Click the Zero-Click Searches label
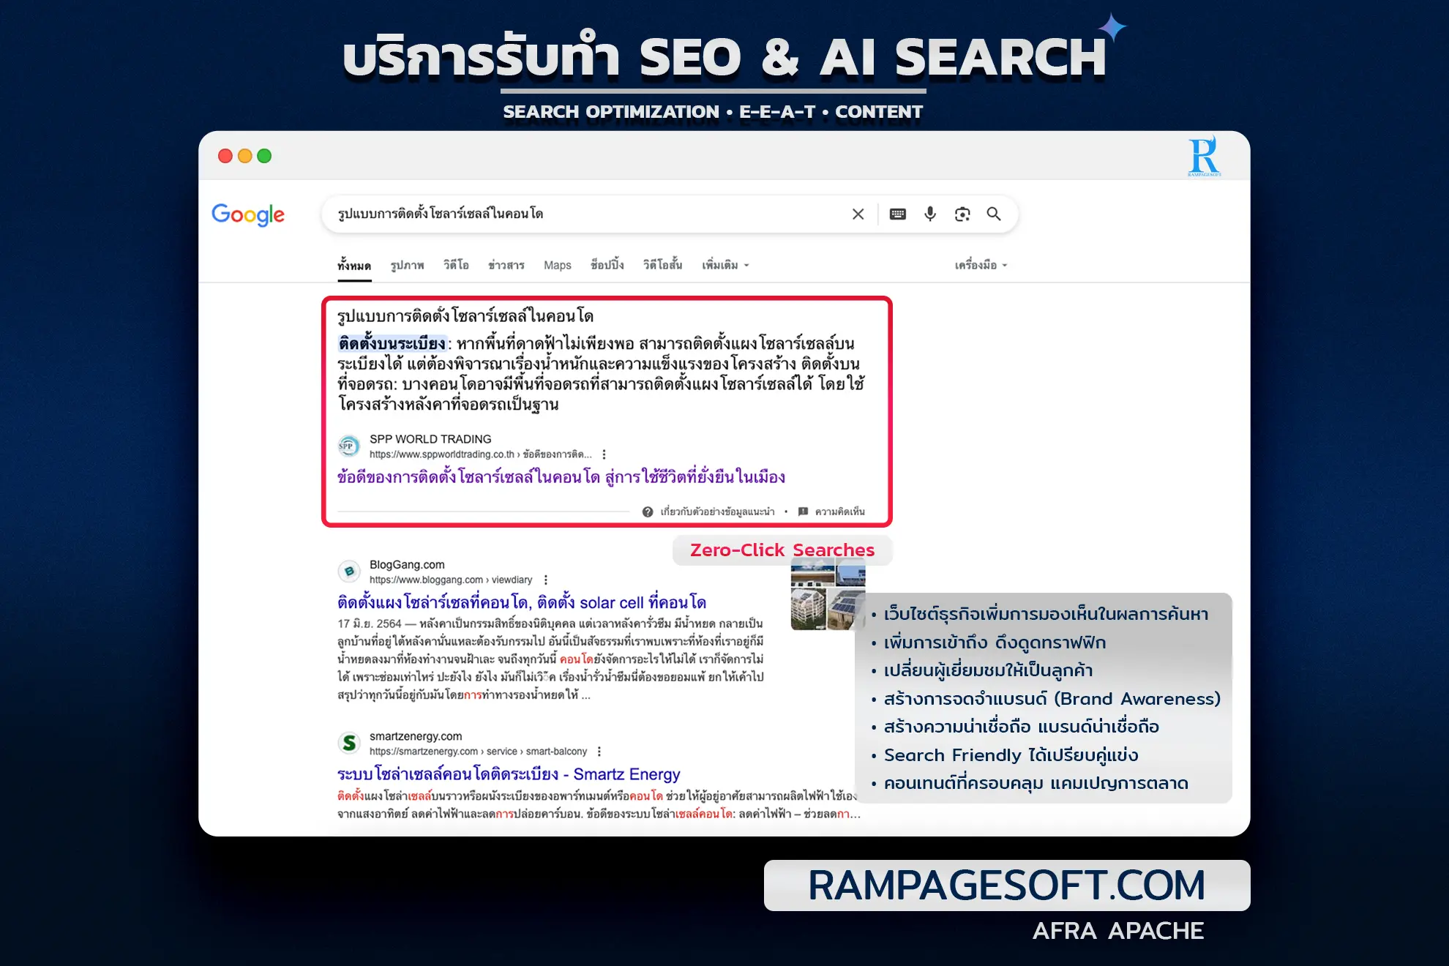1449x966 pixels. pos(782,550)
